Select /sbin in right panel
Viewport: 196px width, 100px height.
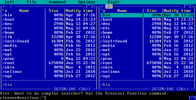point(147,67)
